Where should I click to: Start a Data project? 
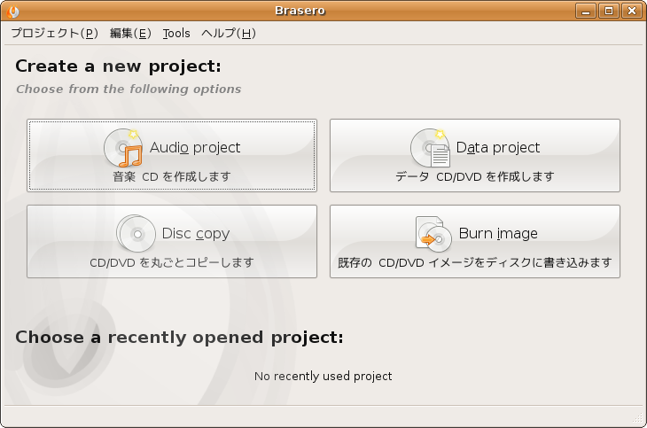click(x=475, y=155)
